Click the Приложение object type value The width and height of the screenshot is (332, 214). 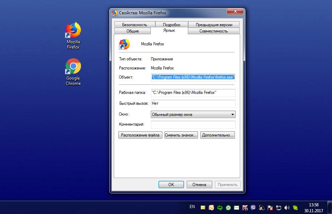[162, 59]
